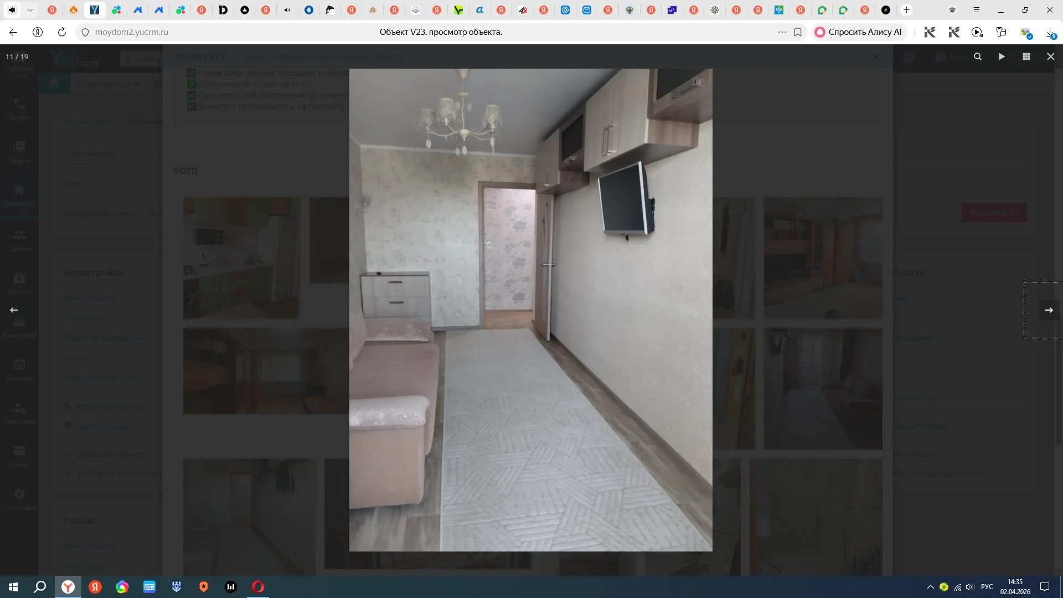Expand hidden system tray icons
The width and height of the screenshot is (1063, 598).
(x=930, y=587)
